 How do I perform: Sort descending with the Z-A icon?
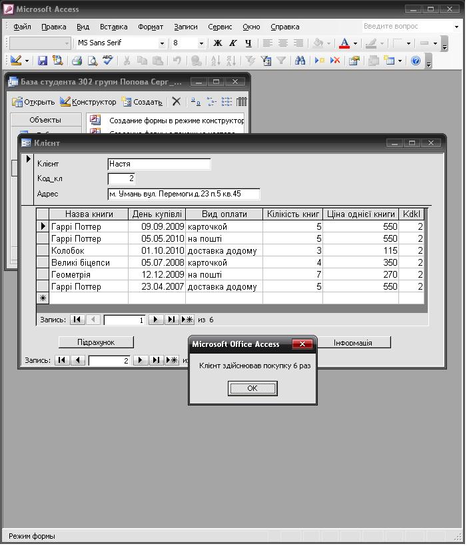pyautogui.click(x=231, y=61)
